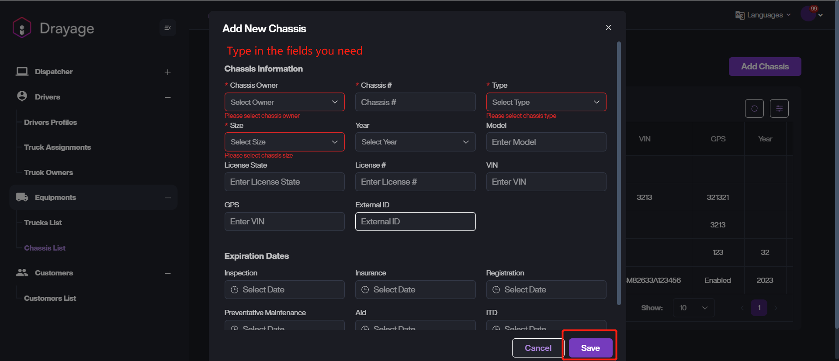The image size is (839, 361).
Task: Click the Cancel button
Action: tap(537, 348)
